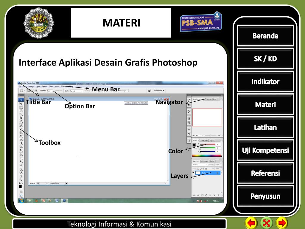Select the Eyedropper tool
305x229 pixels.
click(x=21, y=173)
